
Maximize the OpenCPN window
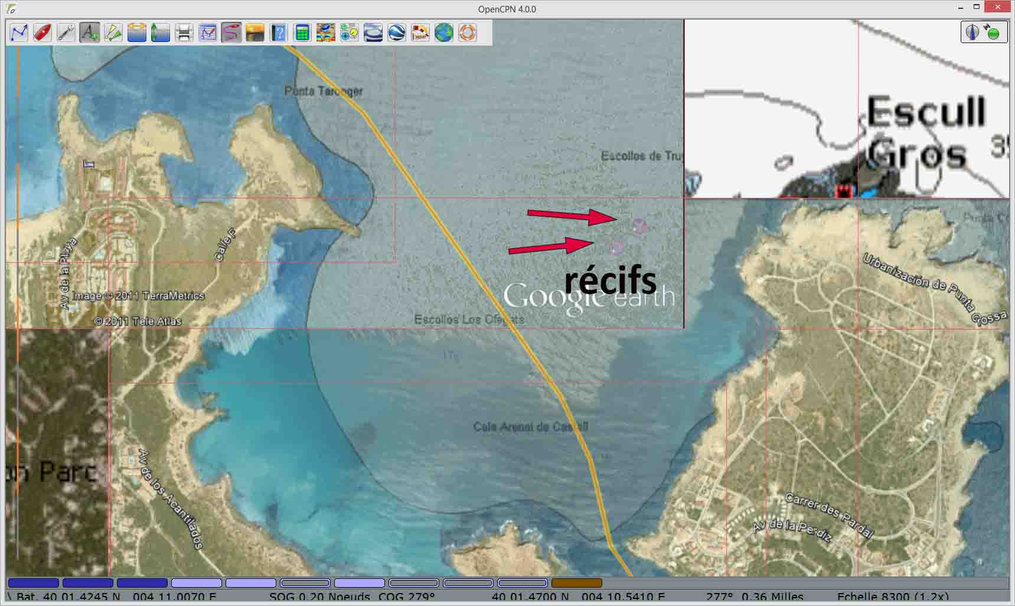click(977, 8)
